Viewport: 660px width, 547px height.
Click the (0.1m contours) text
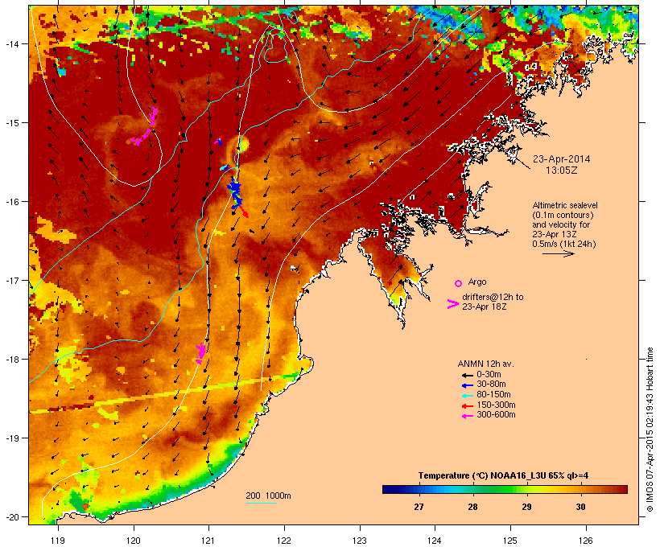point(563,215)
